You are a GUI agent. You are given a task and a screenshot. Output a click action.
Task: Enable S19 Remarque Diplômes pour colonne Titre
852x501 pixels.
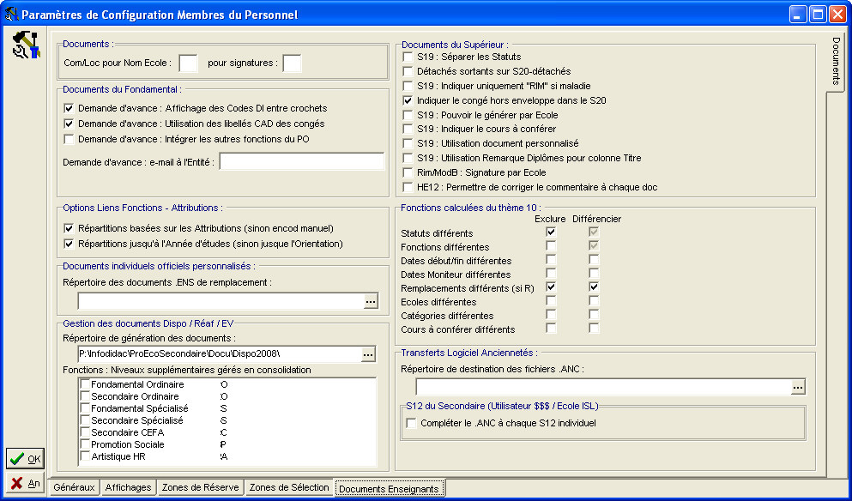tap(408, 158)
